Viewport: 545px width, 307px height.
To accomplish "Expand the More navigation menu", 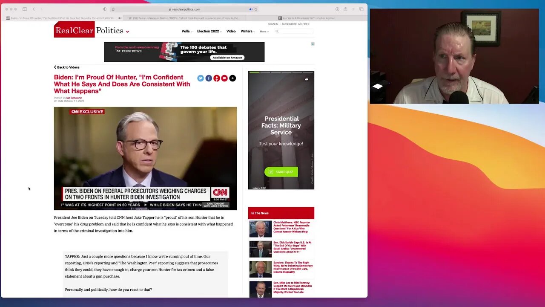I will [264, 32].
